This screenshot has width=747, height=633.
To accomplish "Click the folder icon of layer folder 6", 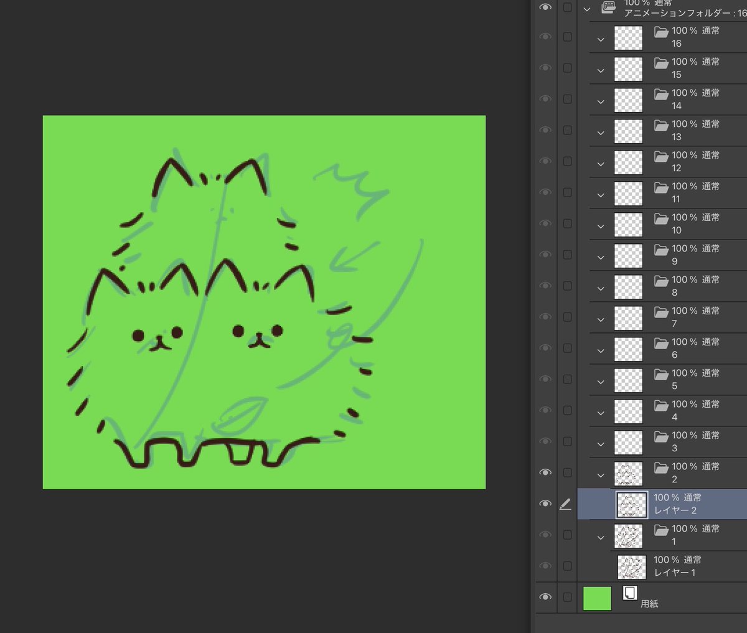I will tap(661, 342).
